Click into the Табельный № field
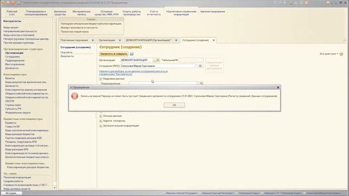 tap(191, 60)
